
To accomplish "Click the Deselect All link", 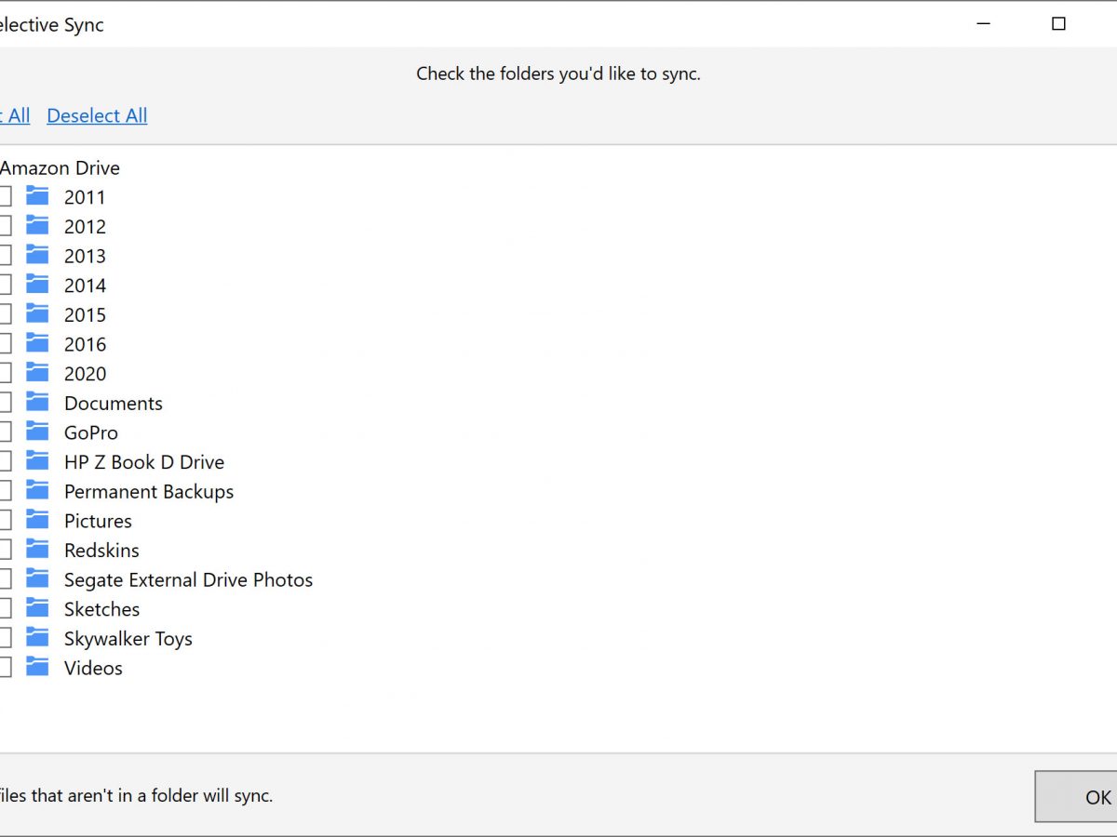I will coord(97,116).
